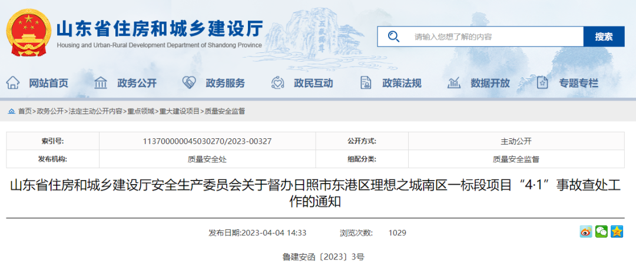
Task: Open 网站首页 menu item
Action: pos(49,83)
